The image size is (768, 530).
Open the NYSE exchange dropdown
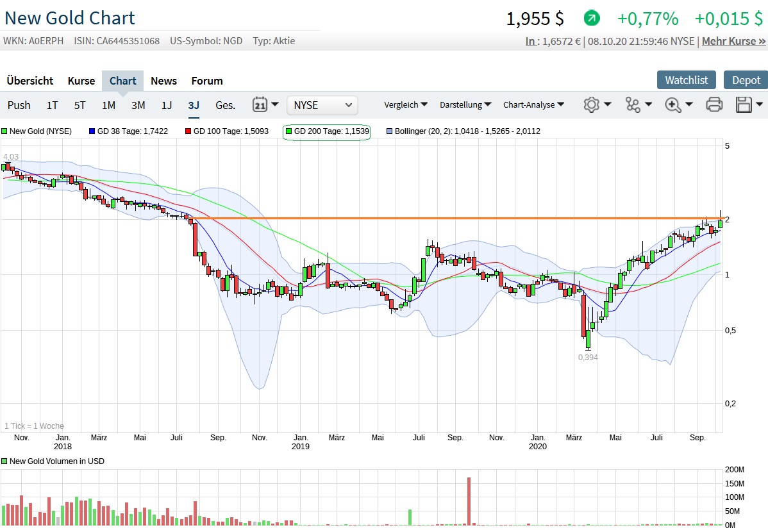322,104
